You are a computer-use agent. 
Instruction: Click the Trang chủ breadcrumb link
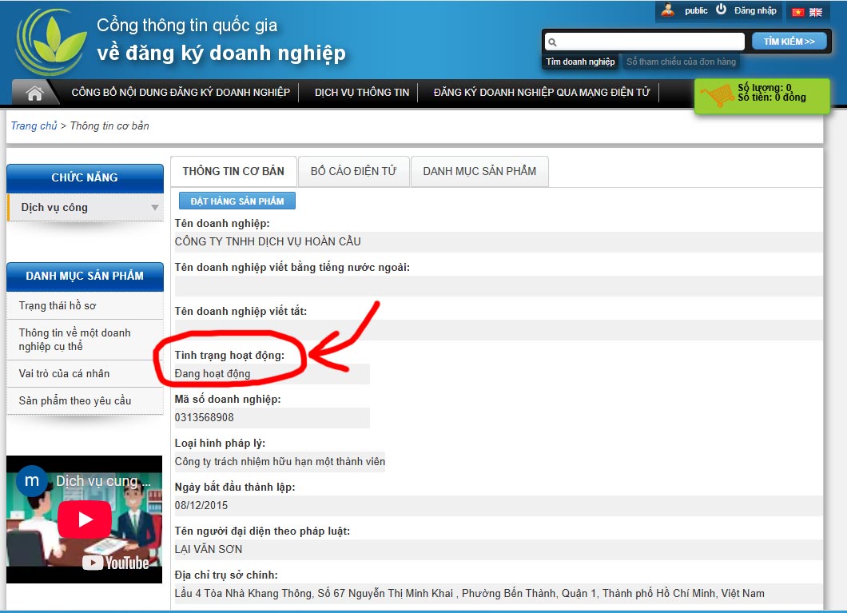click(34, 125)
